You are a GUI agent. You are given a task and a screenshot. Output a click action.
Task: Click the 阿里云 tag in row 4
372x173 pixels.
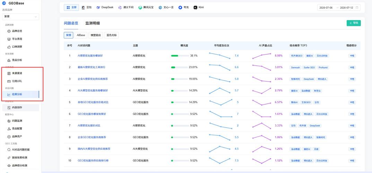click(x=317, y=91)
